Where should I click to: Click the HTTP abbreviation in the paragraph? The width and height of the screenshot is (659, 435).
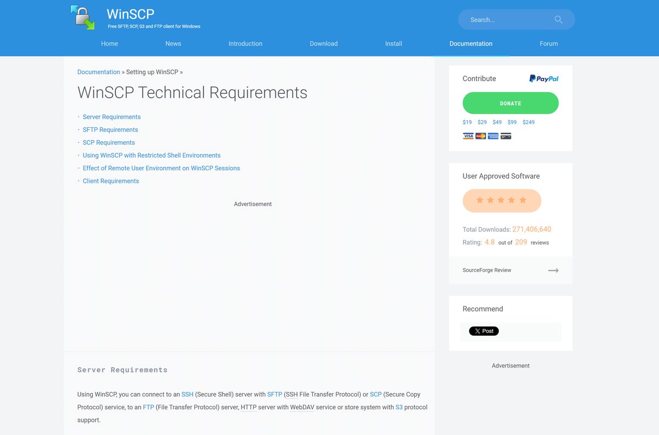[x=249, y=407]
